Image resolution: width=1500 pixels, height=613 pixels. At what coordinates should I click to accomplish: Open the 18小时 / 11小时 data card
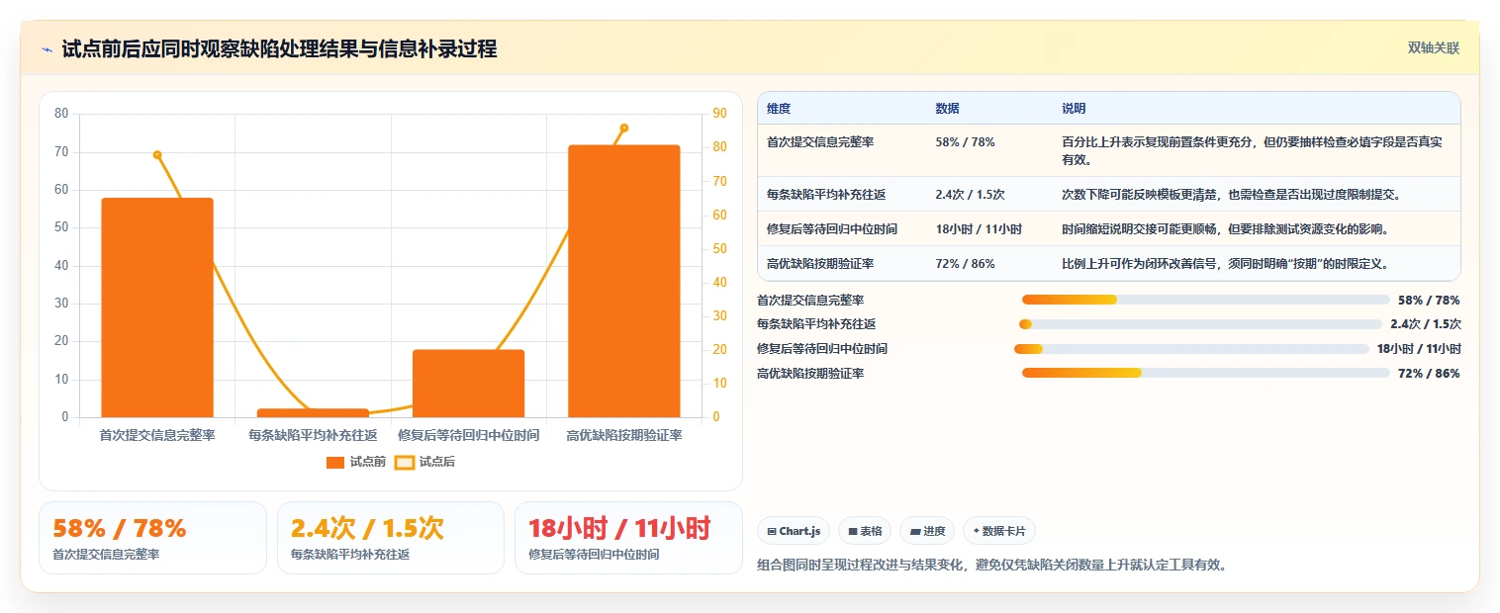(x=628, y=538)
